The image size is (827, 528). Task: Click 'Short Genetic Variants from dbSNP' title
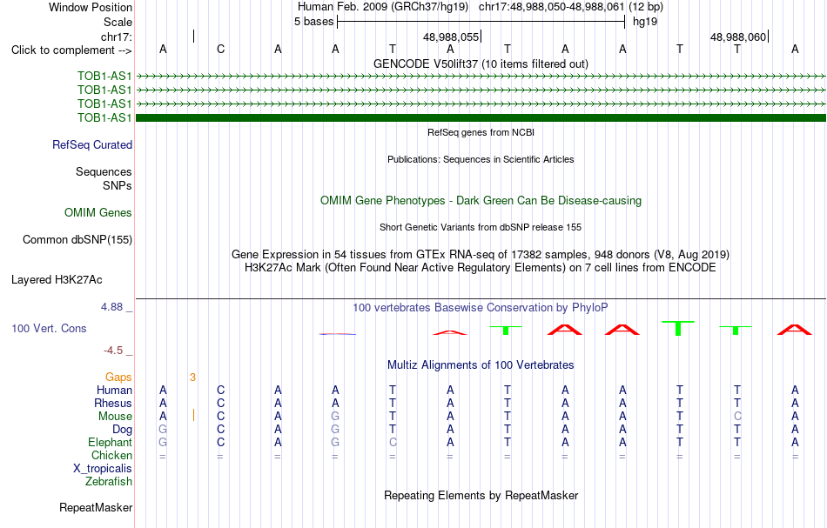click(481, 227)
